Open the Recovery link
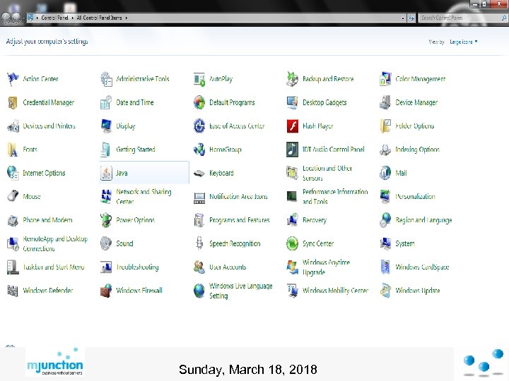509x381 pixels. click(x=314, y=220)
